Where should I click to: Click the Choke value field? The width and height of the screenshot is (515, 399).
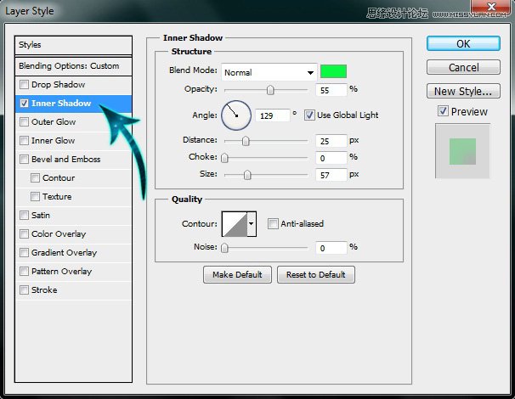coord(331,158)
